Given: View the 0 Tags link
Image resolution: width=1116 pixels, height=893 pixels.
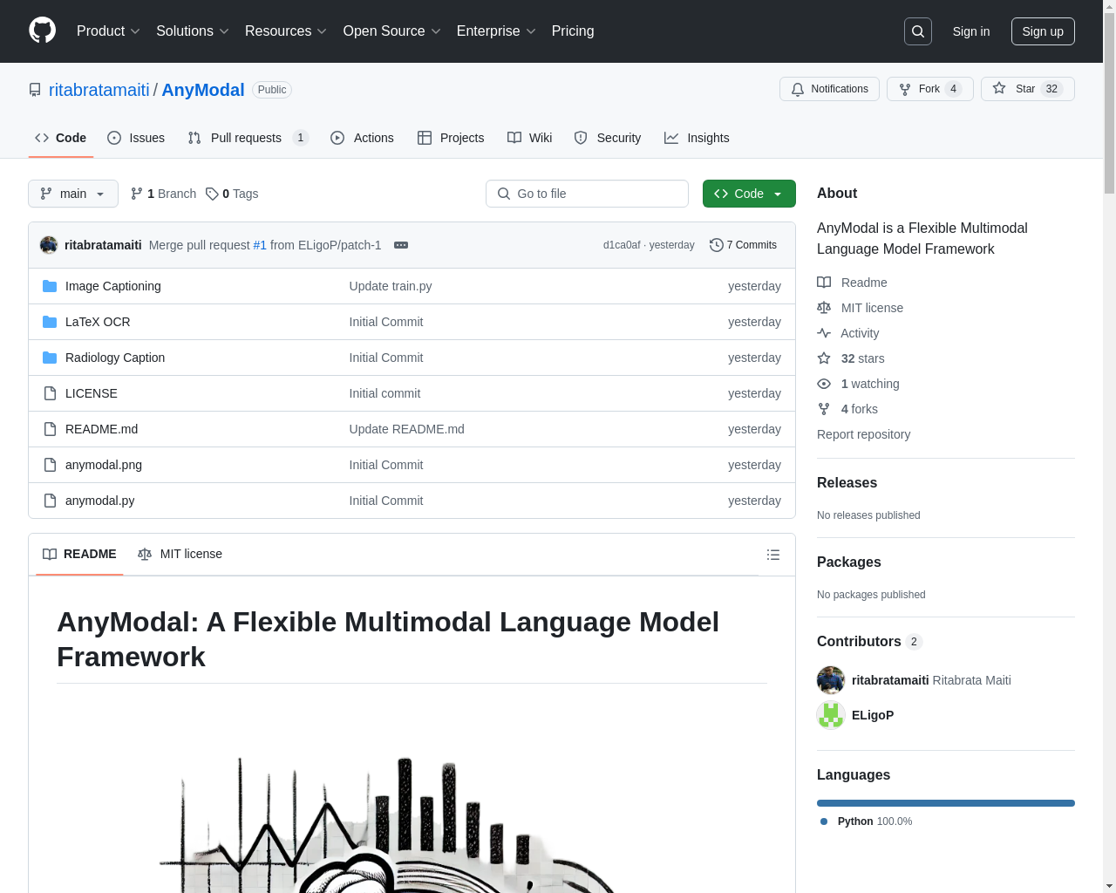Looking at the screenshot, I should pyautogui.click(x=232, y=194).
